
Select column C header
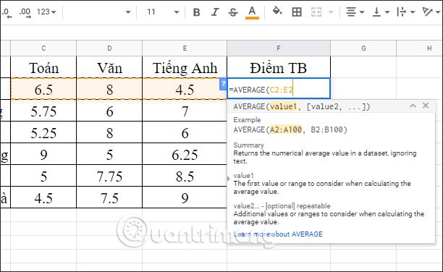coord(43,48)
